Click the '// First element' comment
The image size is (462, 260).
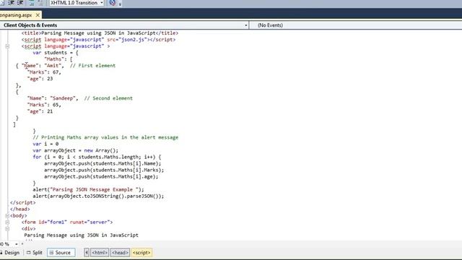(x=92, y=66)
